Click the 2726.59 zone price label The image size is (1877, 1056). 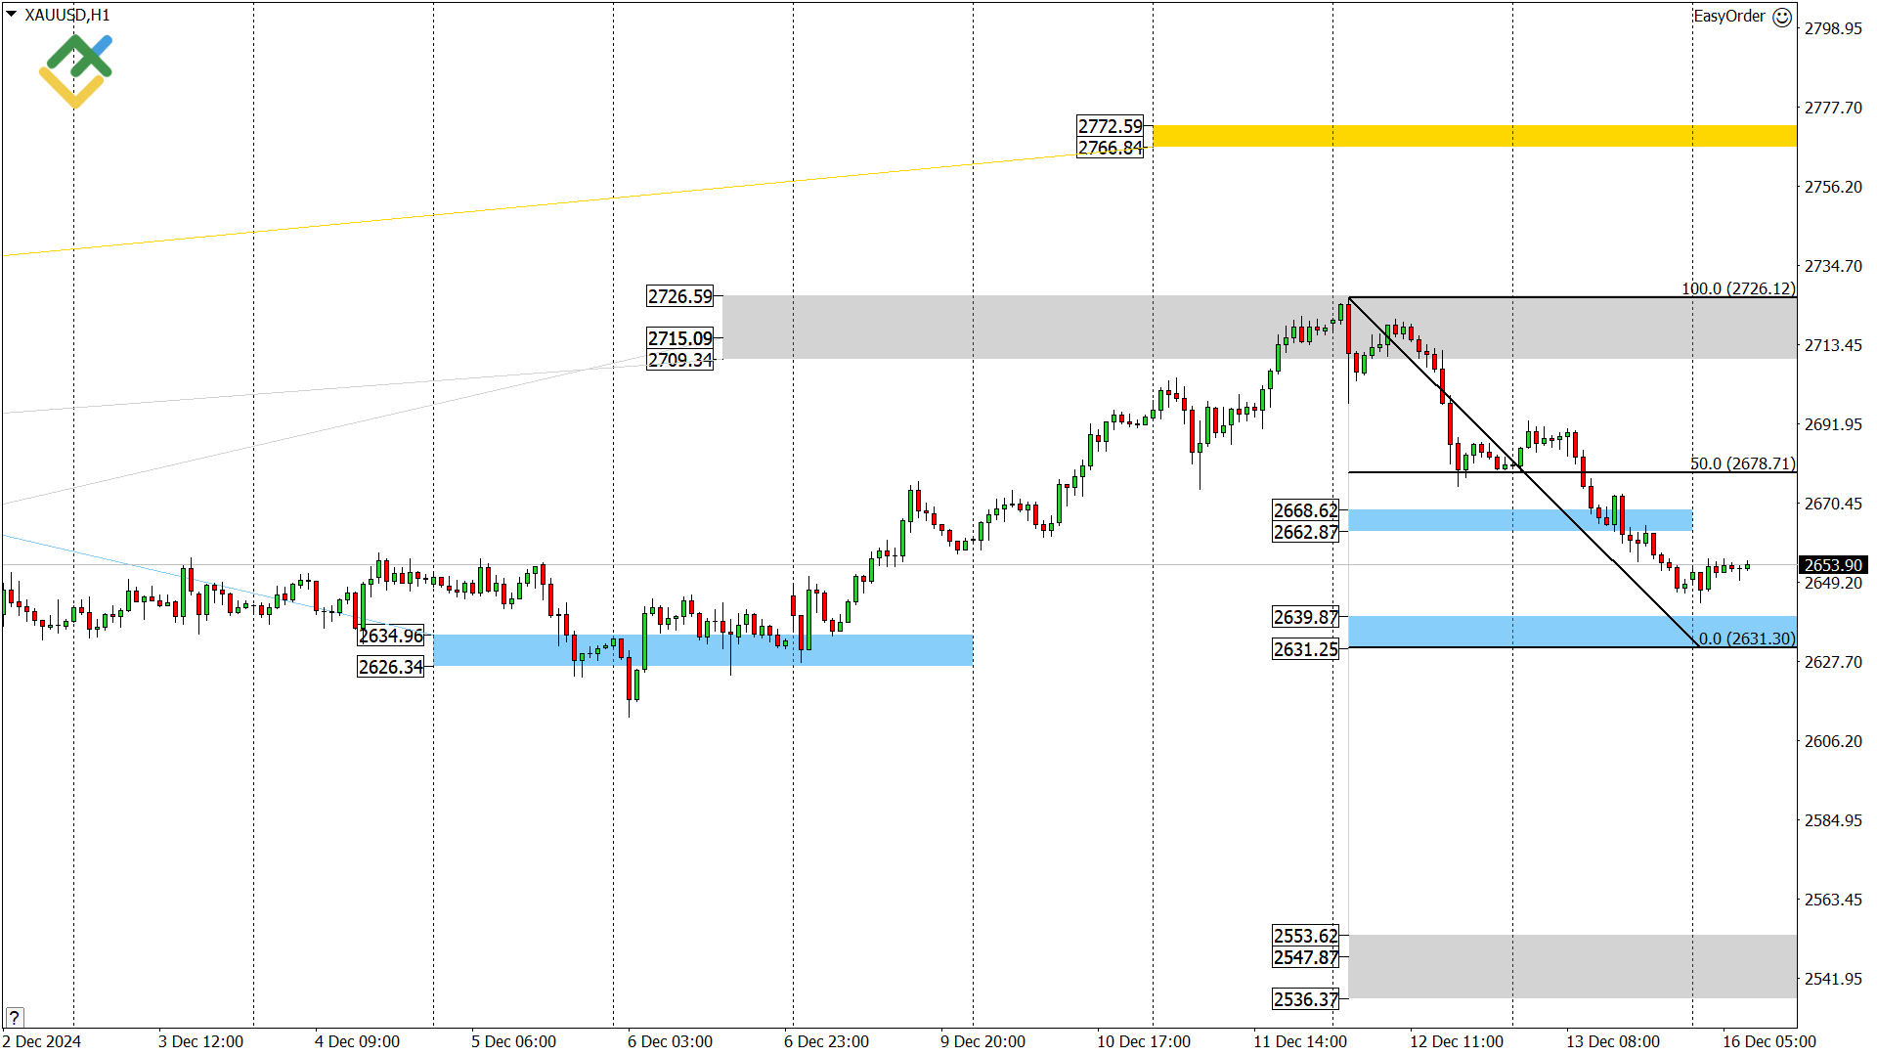[x=680, y=296]
